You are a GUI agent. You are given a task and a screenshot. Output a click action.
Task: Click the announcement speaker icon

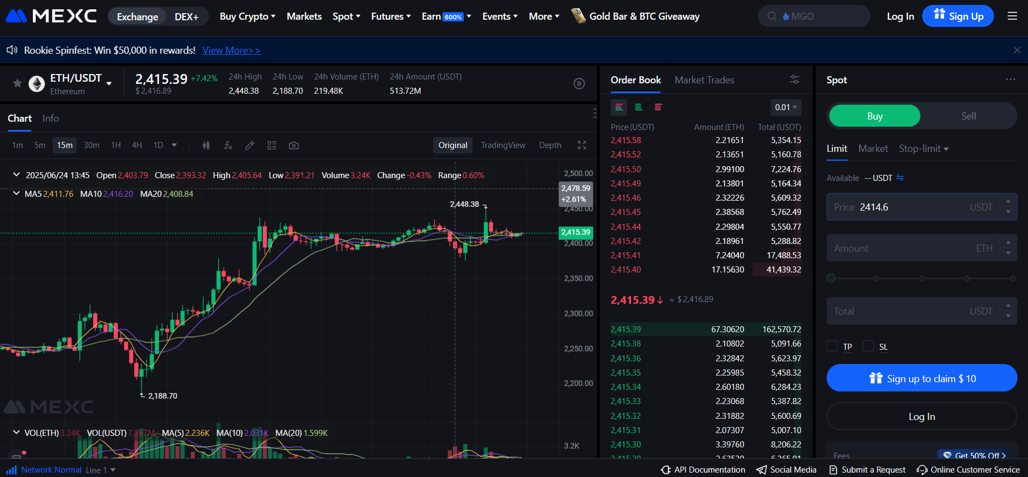coord(12,50)
